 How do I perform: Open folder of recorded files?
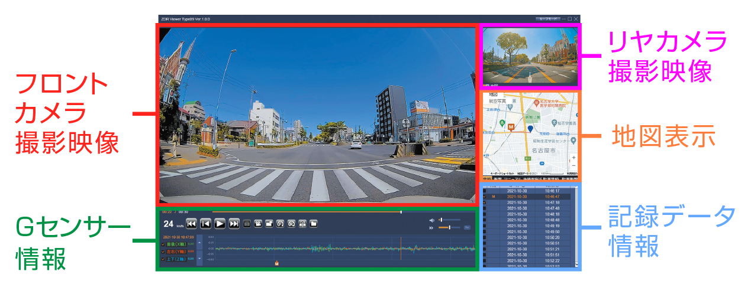314,224
